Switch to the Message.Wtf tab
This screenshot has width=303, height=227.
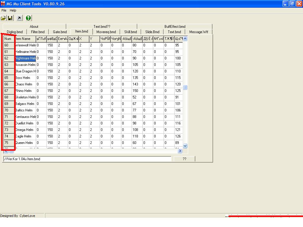(199, 32)
